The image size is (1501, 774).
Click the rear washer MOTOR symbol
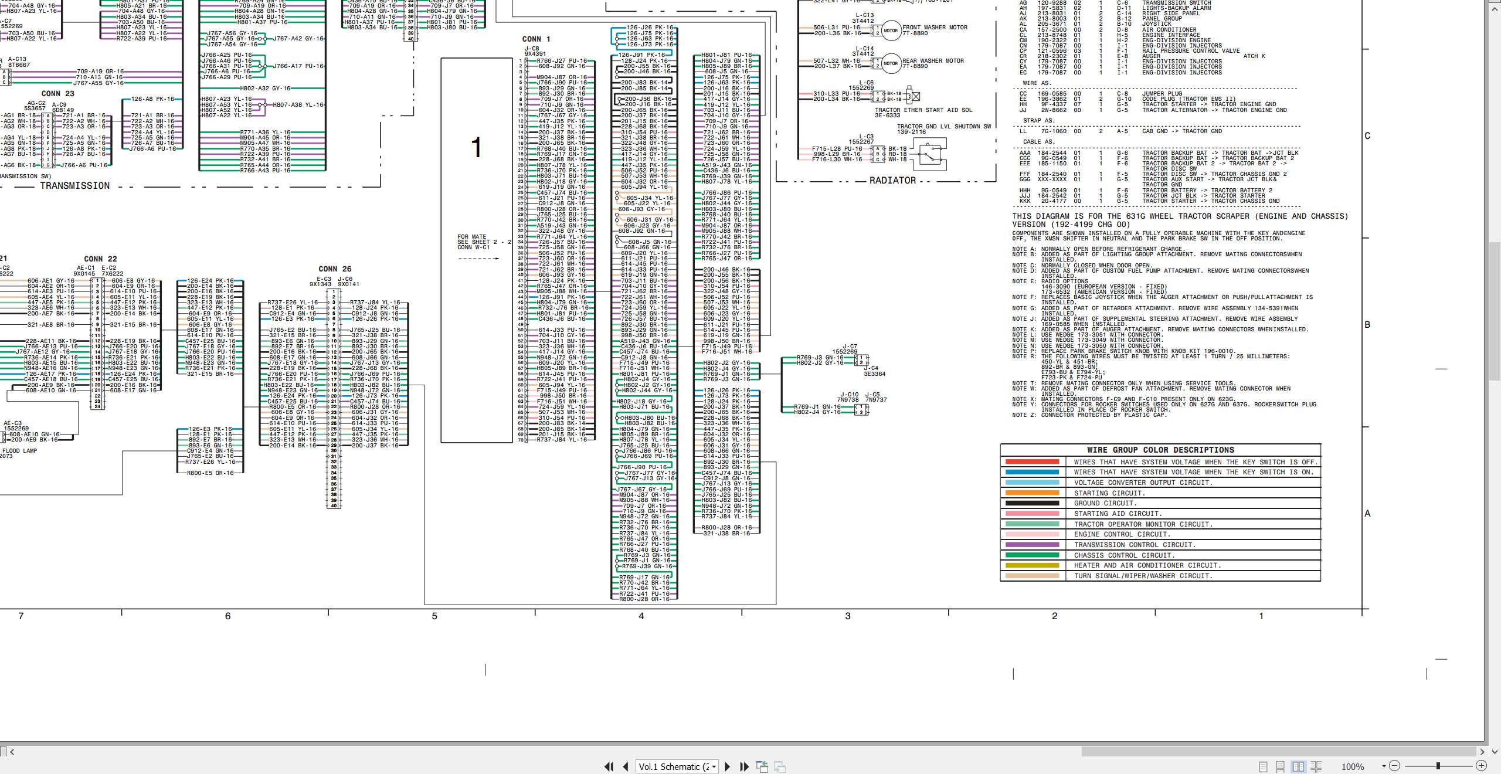pos(891,63)
